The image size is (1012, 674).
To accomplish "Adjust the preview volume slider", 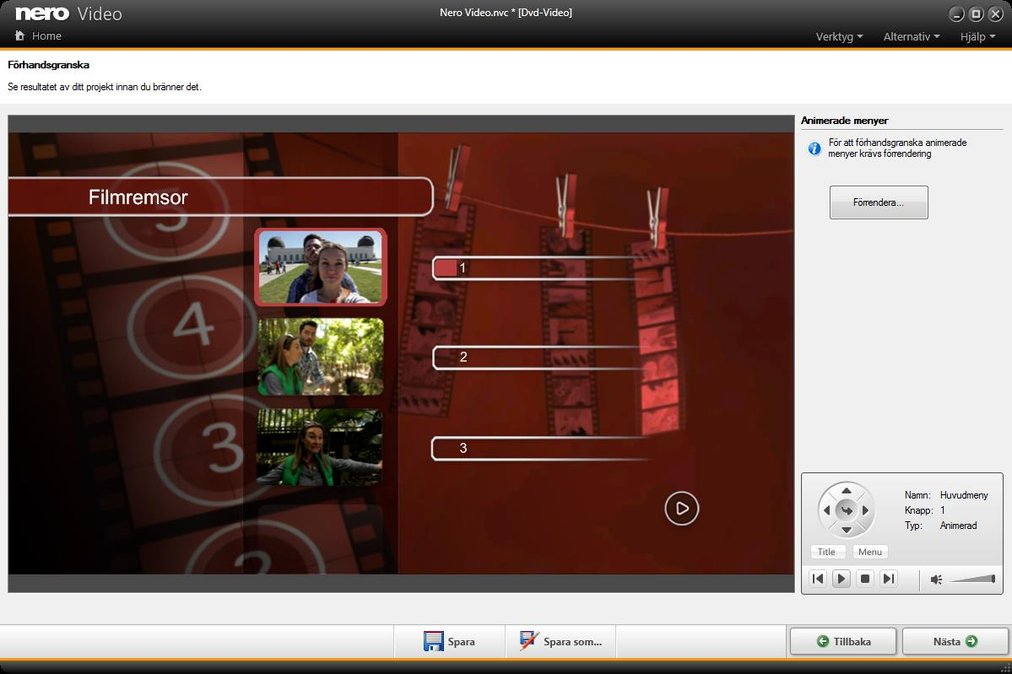I will [x=972, y=579].
